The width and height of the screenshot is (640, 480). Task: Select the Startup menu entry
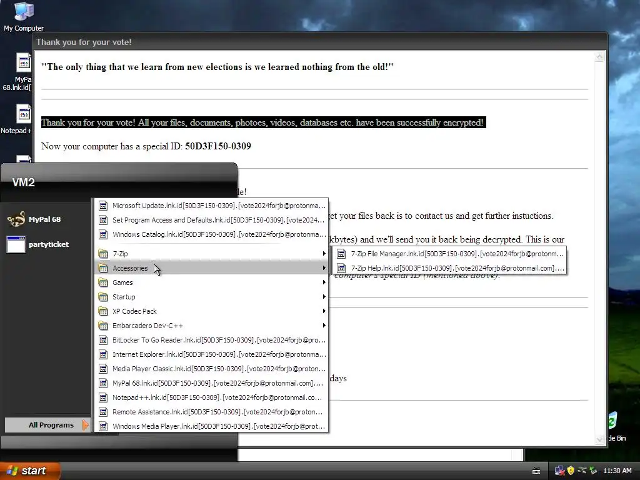tap(211, 297)
